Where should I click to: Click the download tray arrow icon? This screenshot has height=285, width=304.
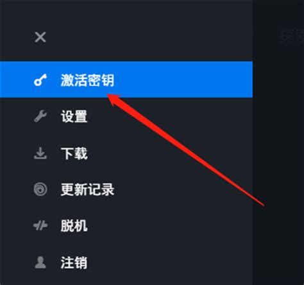(x=40, y=153)
